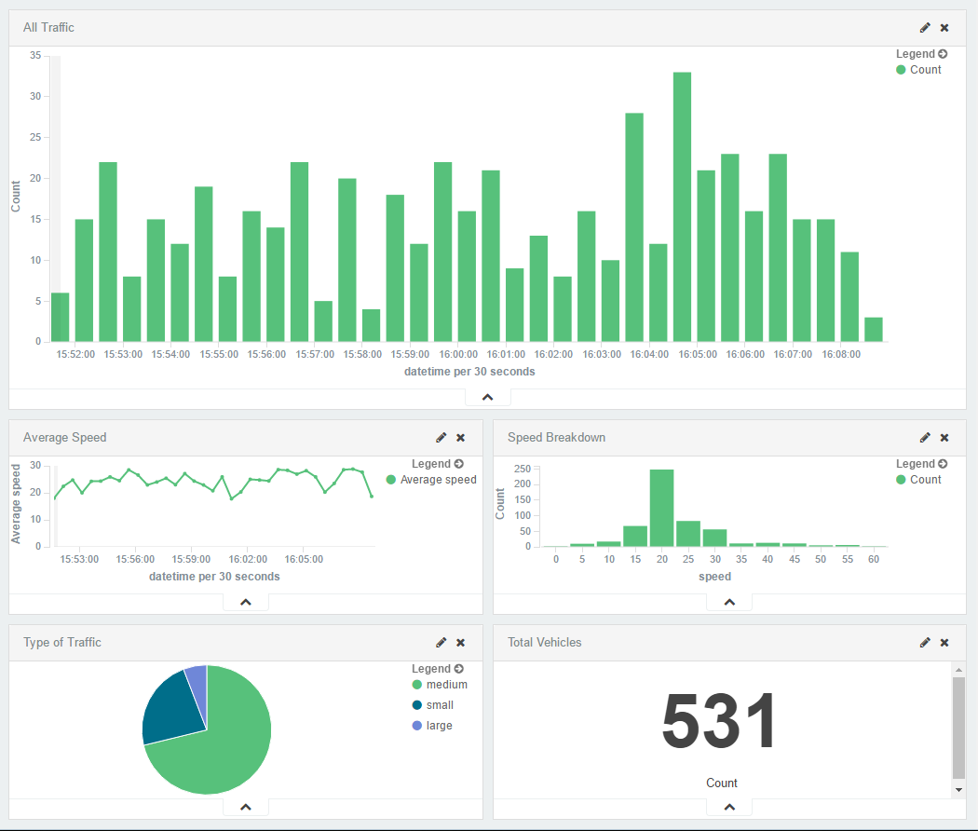Edit the All Traffic panel with pencil icon
The width and height of the screenshot is (978, 831).
925,28
